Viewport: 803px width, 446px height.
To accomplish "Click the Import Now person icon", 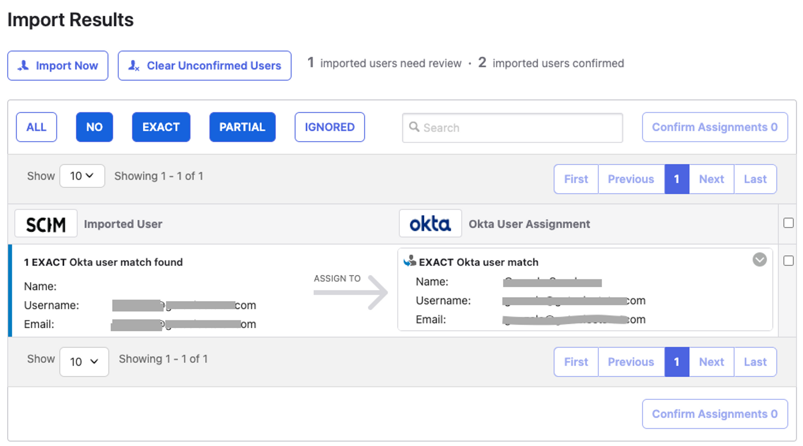I will [23, 65].
